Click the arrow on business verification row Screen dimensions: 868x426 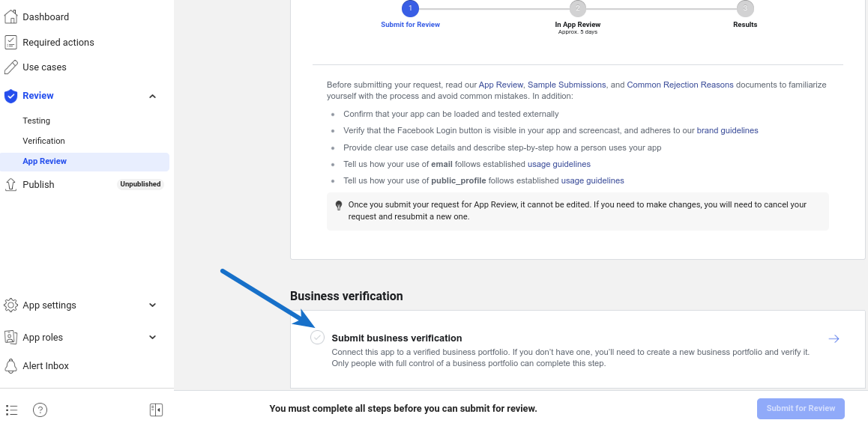(834, 339)
